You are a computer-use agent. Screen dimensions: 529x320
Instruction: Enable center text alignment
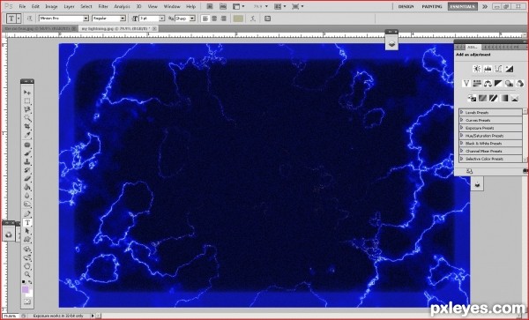coord(214,19)
